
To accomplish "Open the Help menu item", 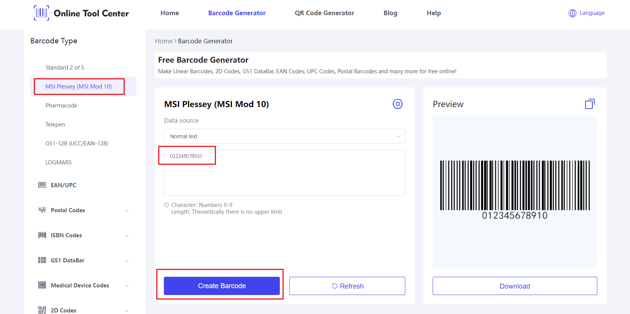I will tap(434, 13).
